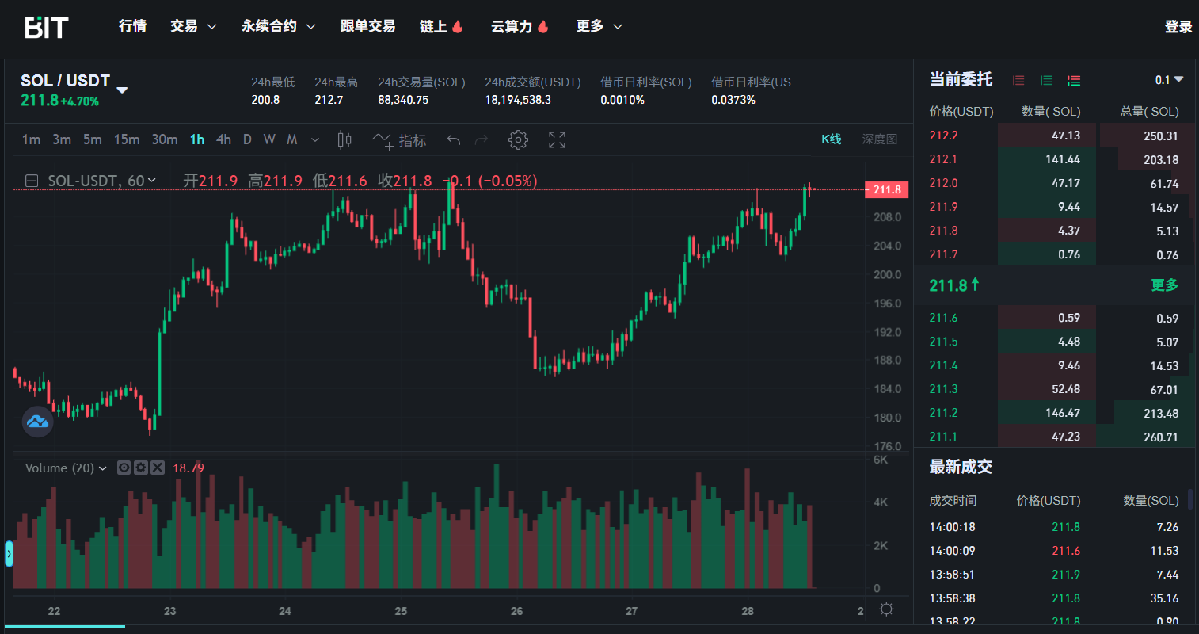Click the TradingView logo on chart
1199x634 pixels.
[x=37, y=422]
